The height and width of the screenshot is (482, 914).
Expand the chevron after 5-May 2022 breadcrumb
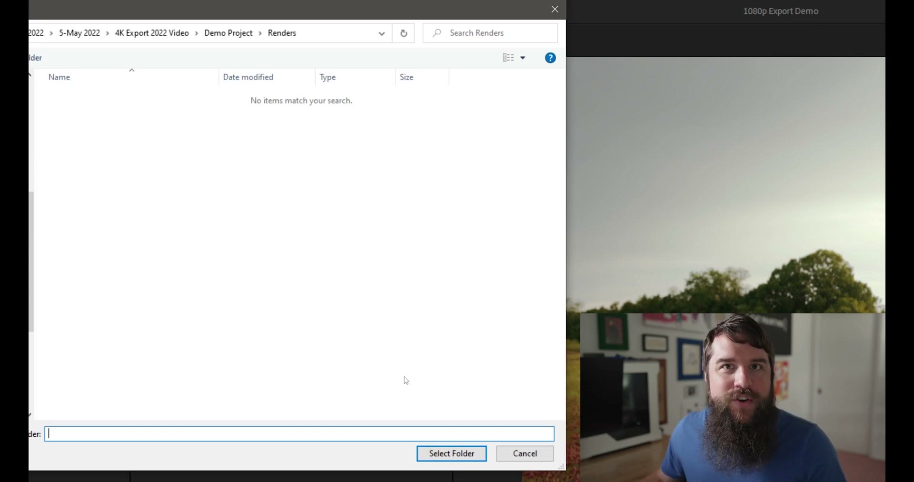pos(108,33)
